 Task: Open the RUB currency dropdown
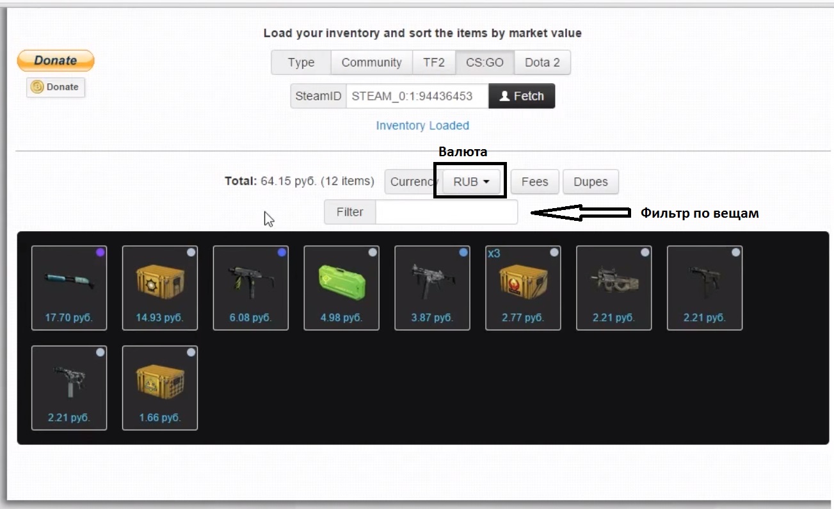[x=471, y=182]
